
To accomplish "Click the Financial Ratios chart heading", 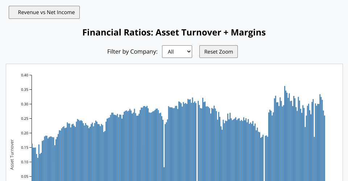I will click(x=174, y=33).
